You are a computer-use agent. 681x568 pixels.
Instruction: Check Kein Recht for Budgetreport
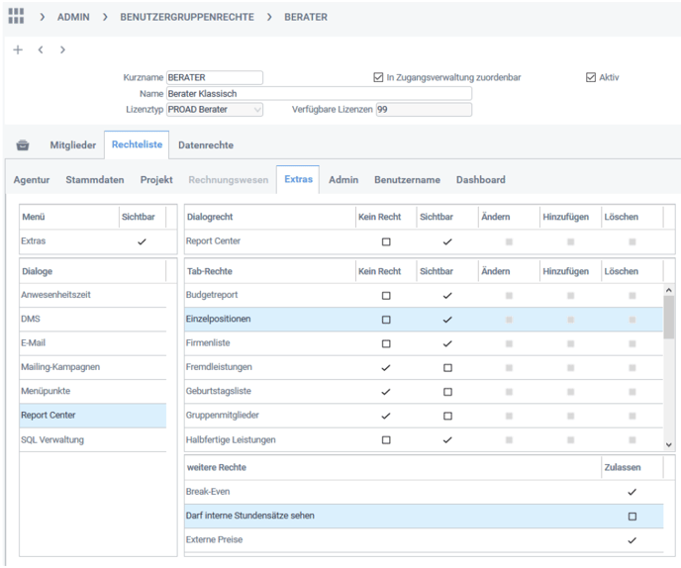(386, 296)
